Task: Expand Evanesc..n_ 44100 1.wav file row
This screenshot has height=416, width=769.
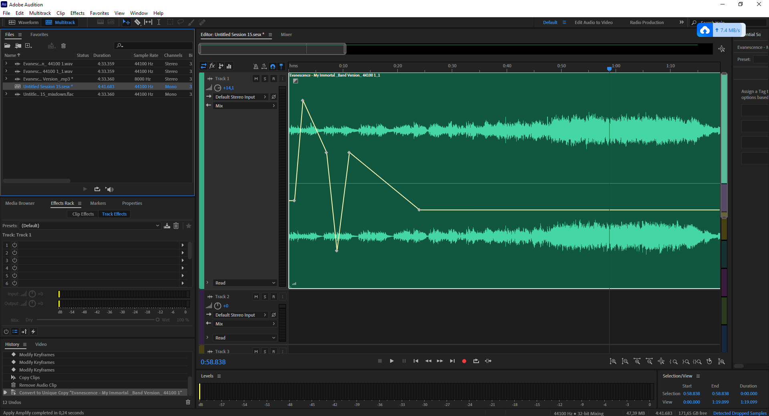Action: point(6,63)
